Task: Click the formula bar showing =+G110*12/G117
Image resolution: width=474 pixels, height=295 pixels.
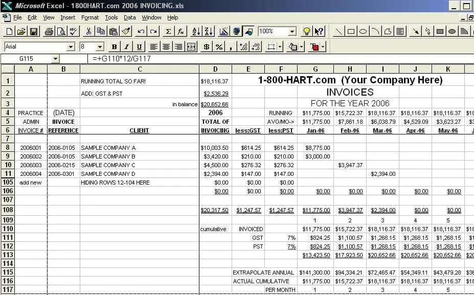Action: (x=281, y=59)
